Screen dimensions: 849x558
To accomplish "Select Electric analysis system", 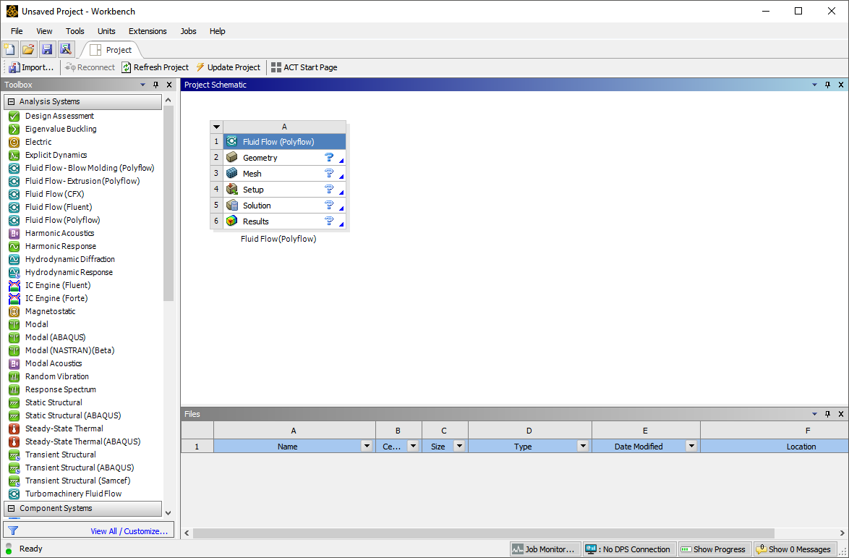I will point(38,142).
